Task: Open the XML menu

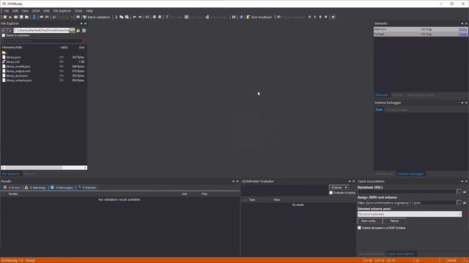Action: [x=47, y=11]
